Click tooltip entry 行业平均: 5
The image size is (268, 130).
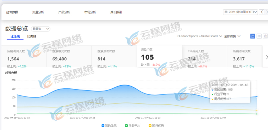221,94
